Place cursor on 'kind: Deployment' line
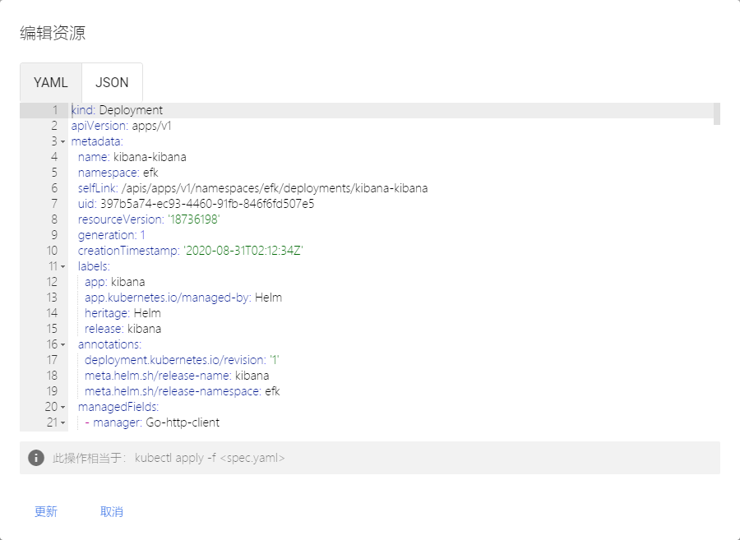740x540 pixels. [x=117, y=110]
